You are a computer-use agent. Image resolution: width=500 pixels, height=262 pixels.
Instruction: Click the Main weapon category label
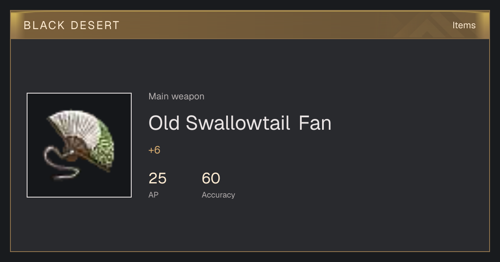pyautogui.click(x=176, y=96)
